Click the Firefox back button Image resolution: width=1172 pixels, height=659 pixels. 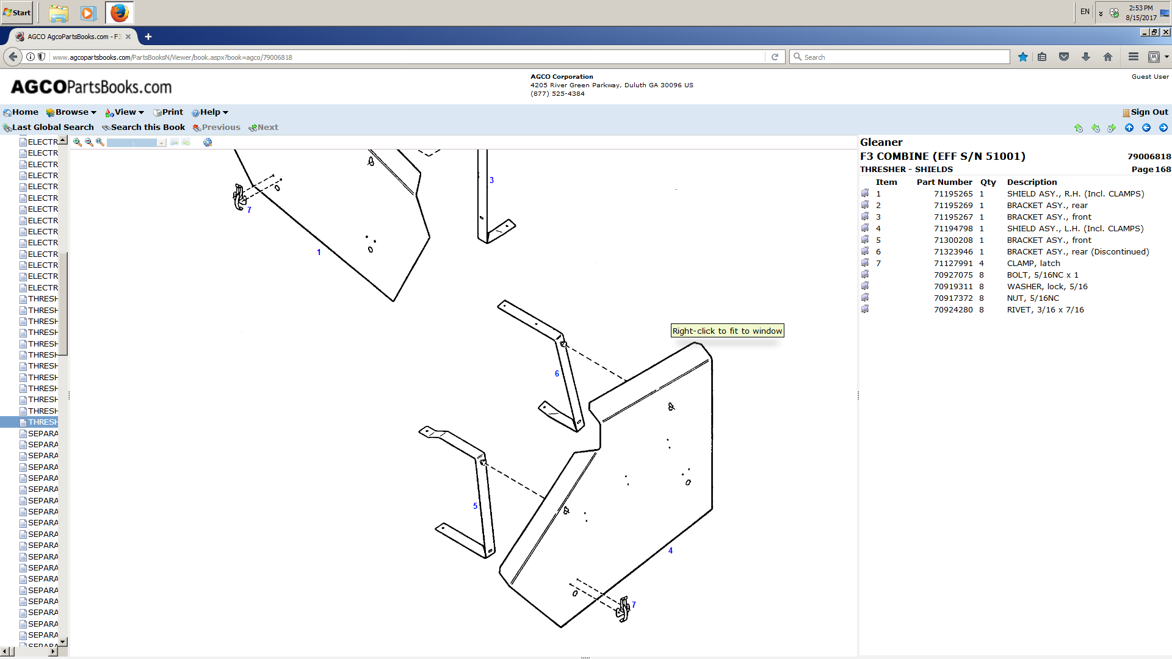tap(13, 57)
